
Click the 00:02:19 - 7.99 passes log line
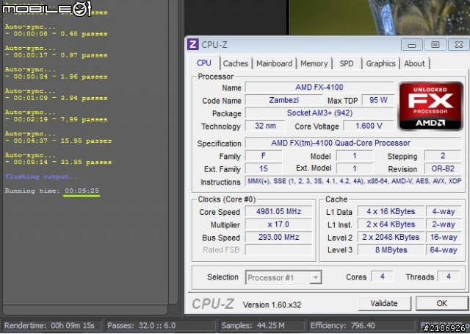(56, 119)
